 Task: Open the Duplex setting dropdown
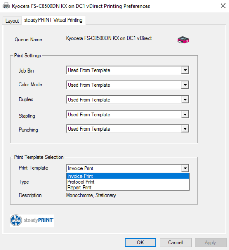(185, 100)
